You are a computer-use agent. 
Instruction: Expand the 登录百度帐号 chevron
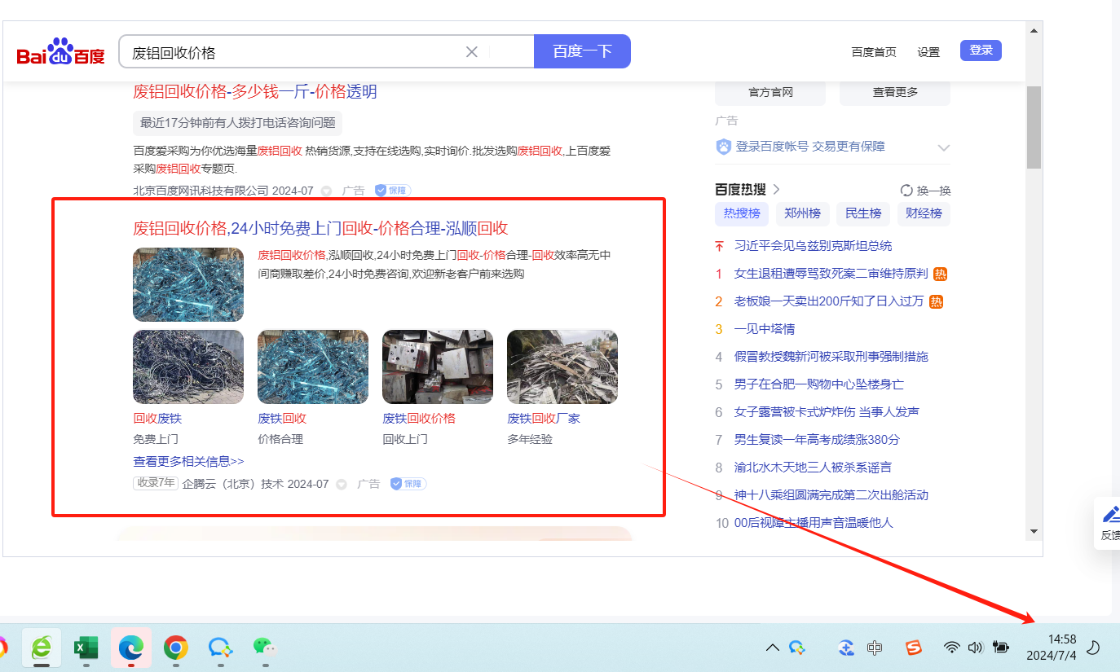[943, 147]
